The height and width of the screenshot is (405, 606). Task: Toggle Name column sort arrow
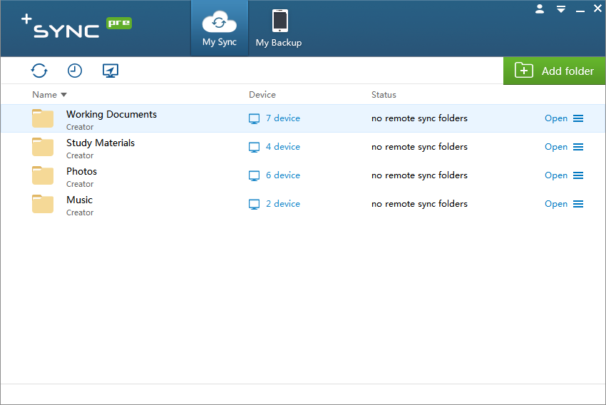point(64,95)
